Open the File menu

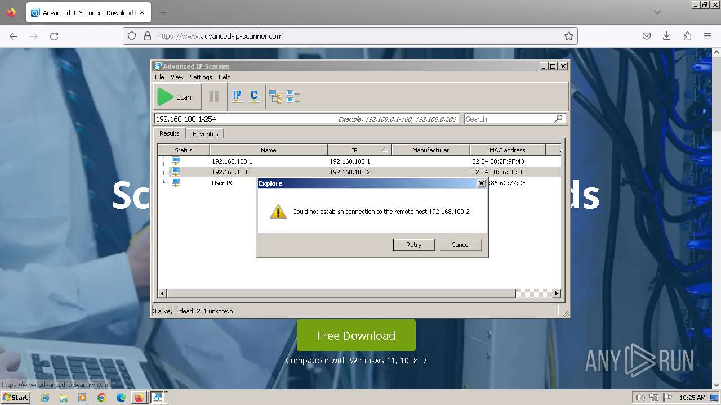coord(159,77)
